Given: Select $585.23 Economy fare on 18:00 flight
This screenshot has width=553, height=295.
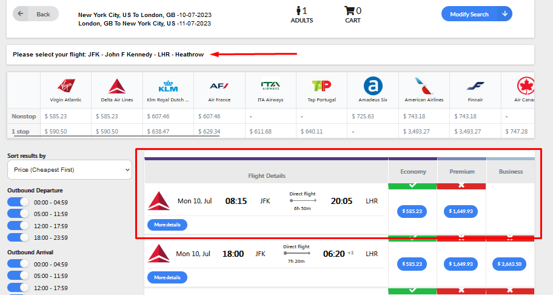Looking at the screenshot, I should coord(412,264).
